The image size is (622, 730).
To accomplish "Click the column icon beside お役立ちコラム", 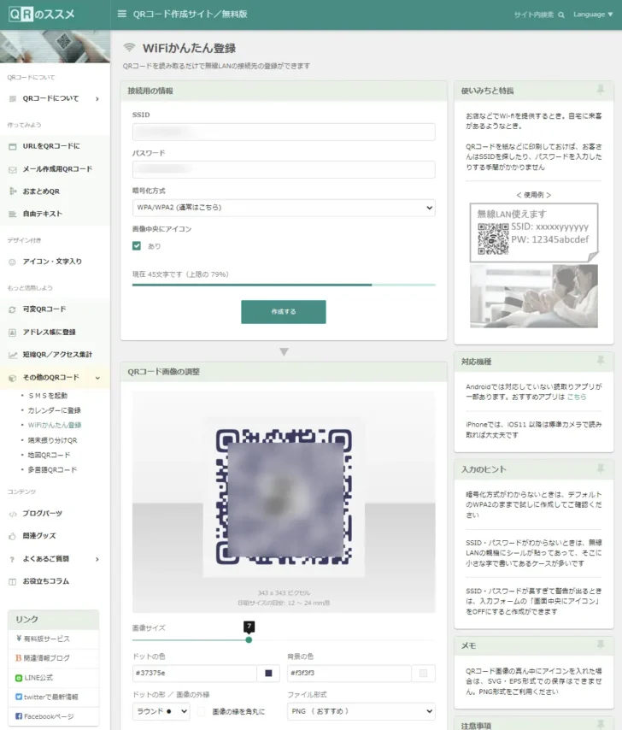I will pos(13,581).
